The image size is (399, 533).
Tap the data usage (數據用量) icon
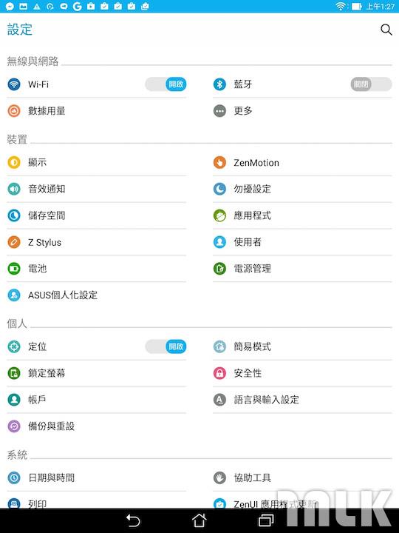14,111
